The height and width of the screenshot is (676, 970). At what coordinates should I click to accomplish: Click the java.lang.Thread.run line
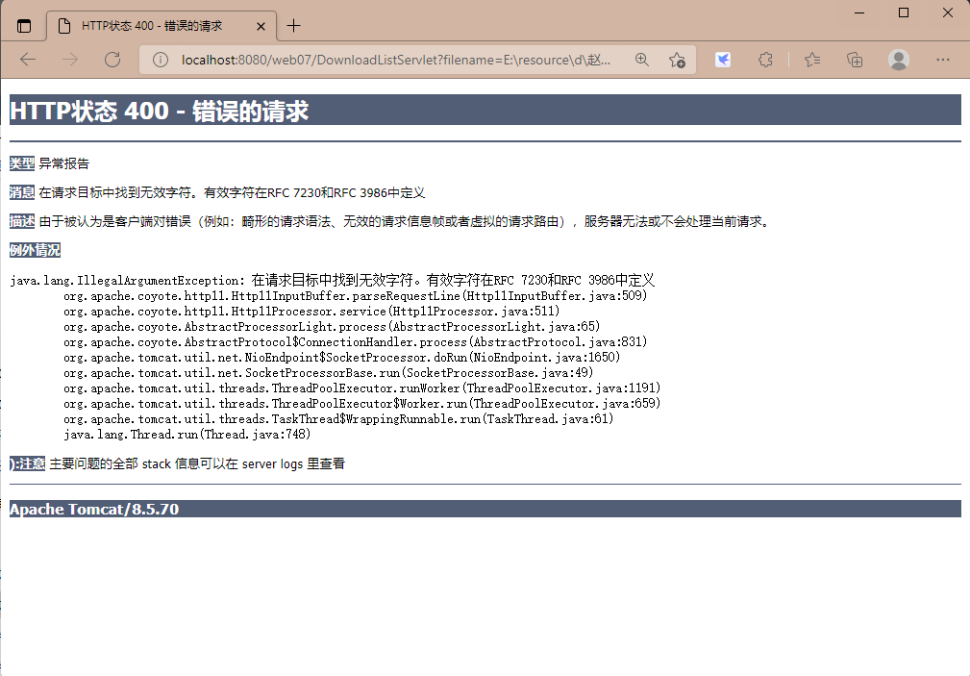pos(187,435)
